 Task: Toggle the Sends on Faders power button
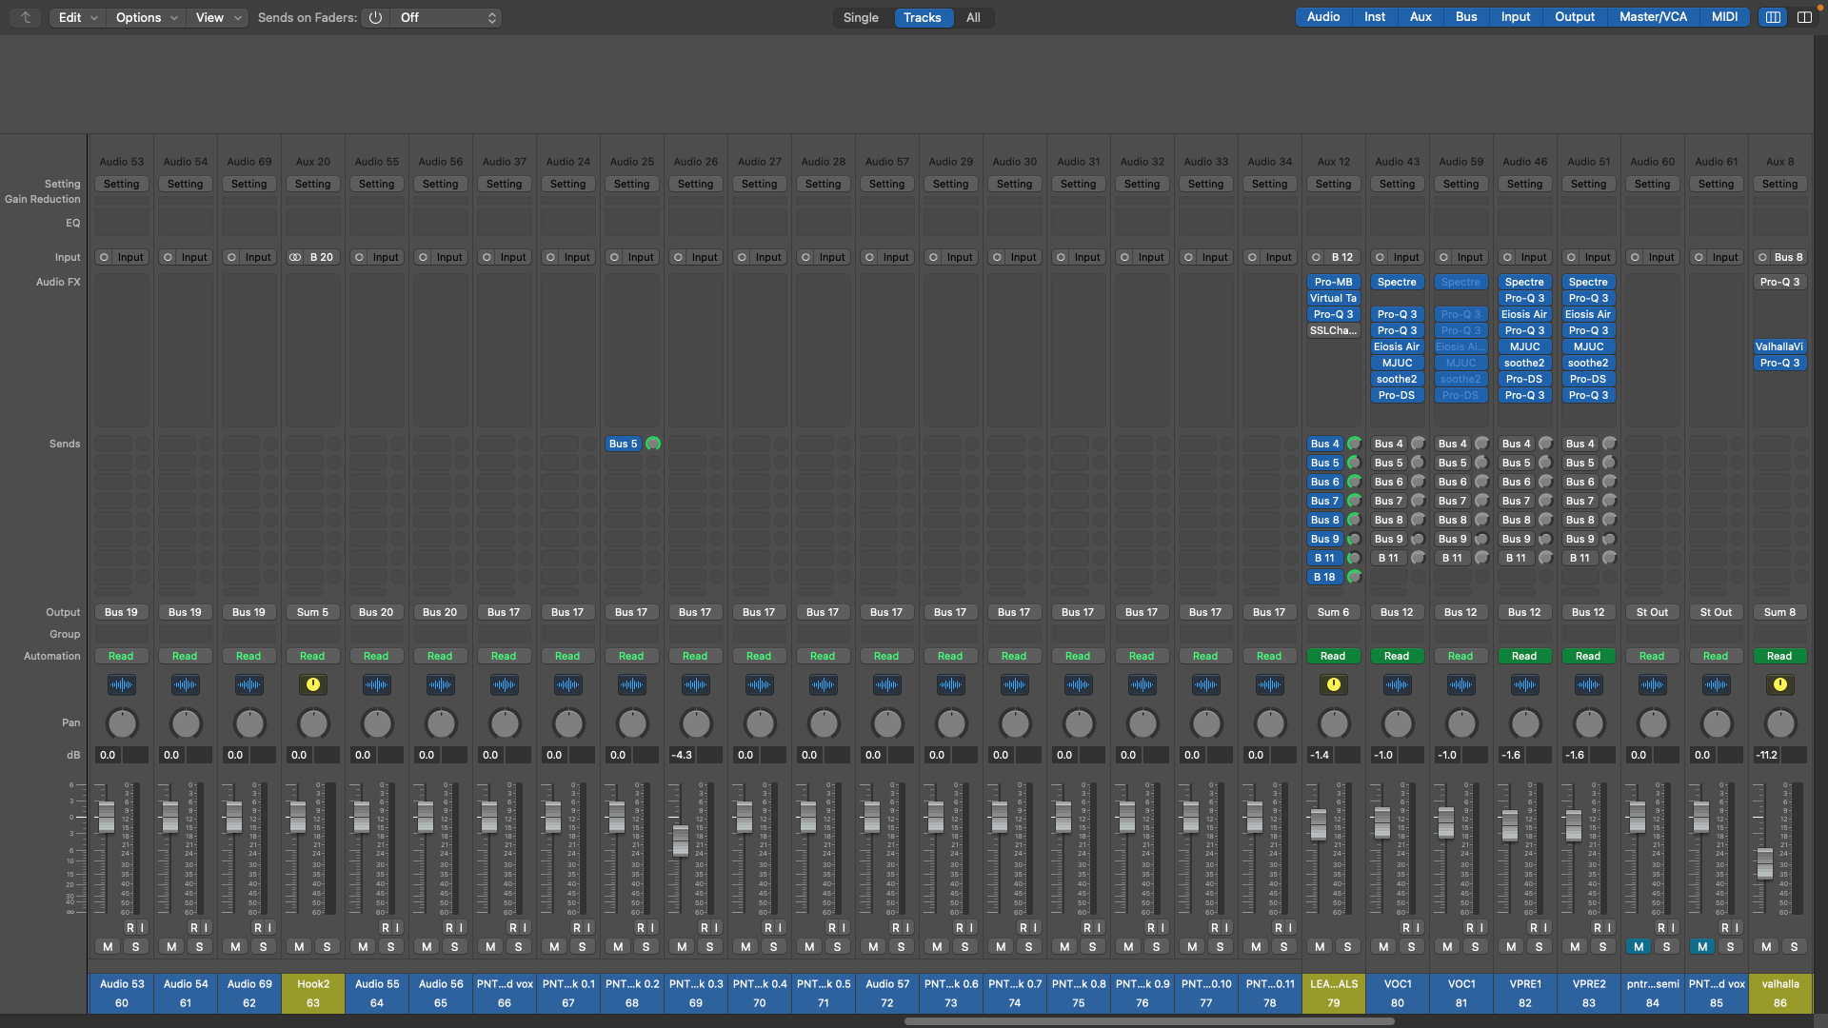tap(375, 17)
